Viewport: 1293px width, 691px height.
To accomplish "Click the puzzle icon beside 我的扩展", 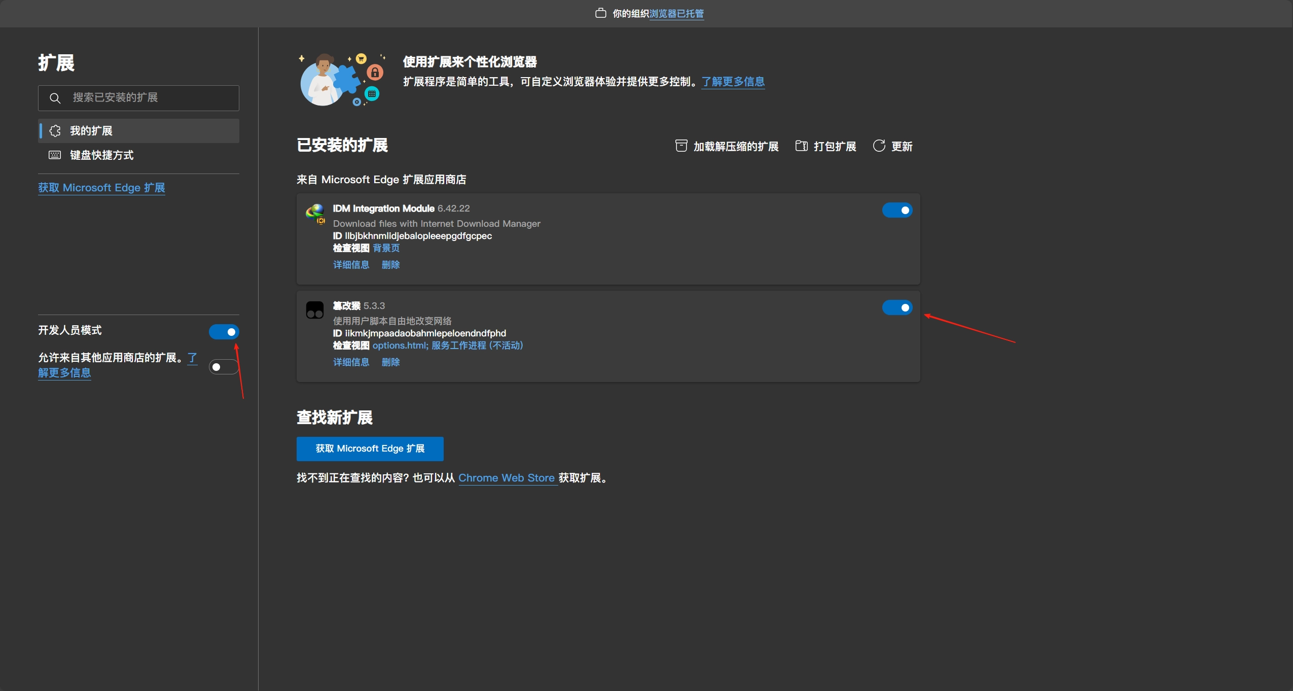I will (55, 131).
